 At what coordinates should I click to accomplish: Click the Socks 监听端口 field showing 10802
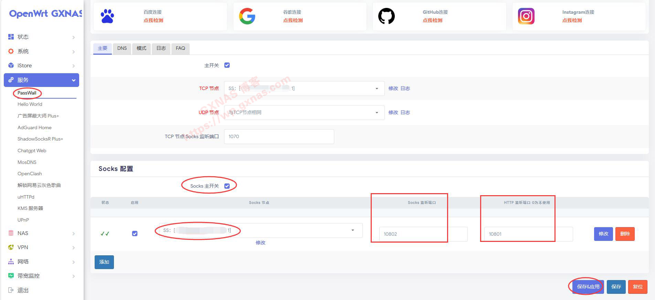(423, 234)
